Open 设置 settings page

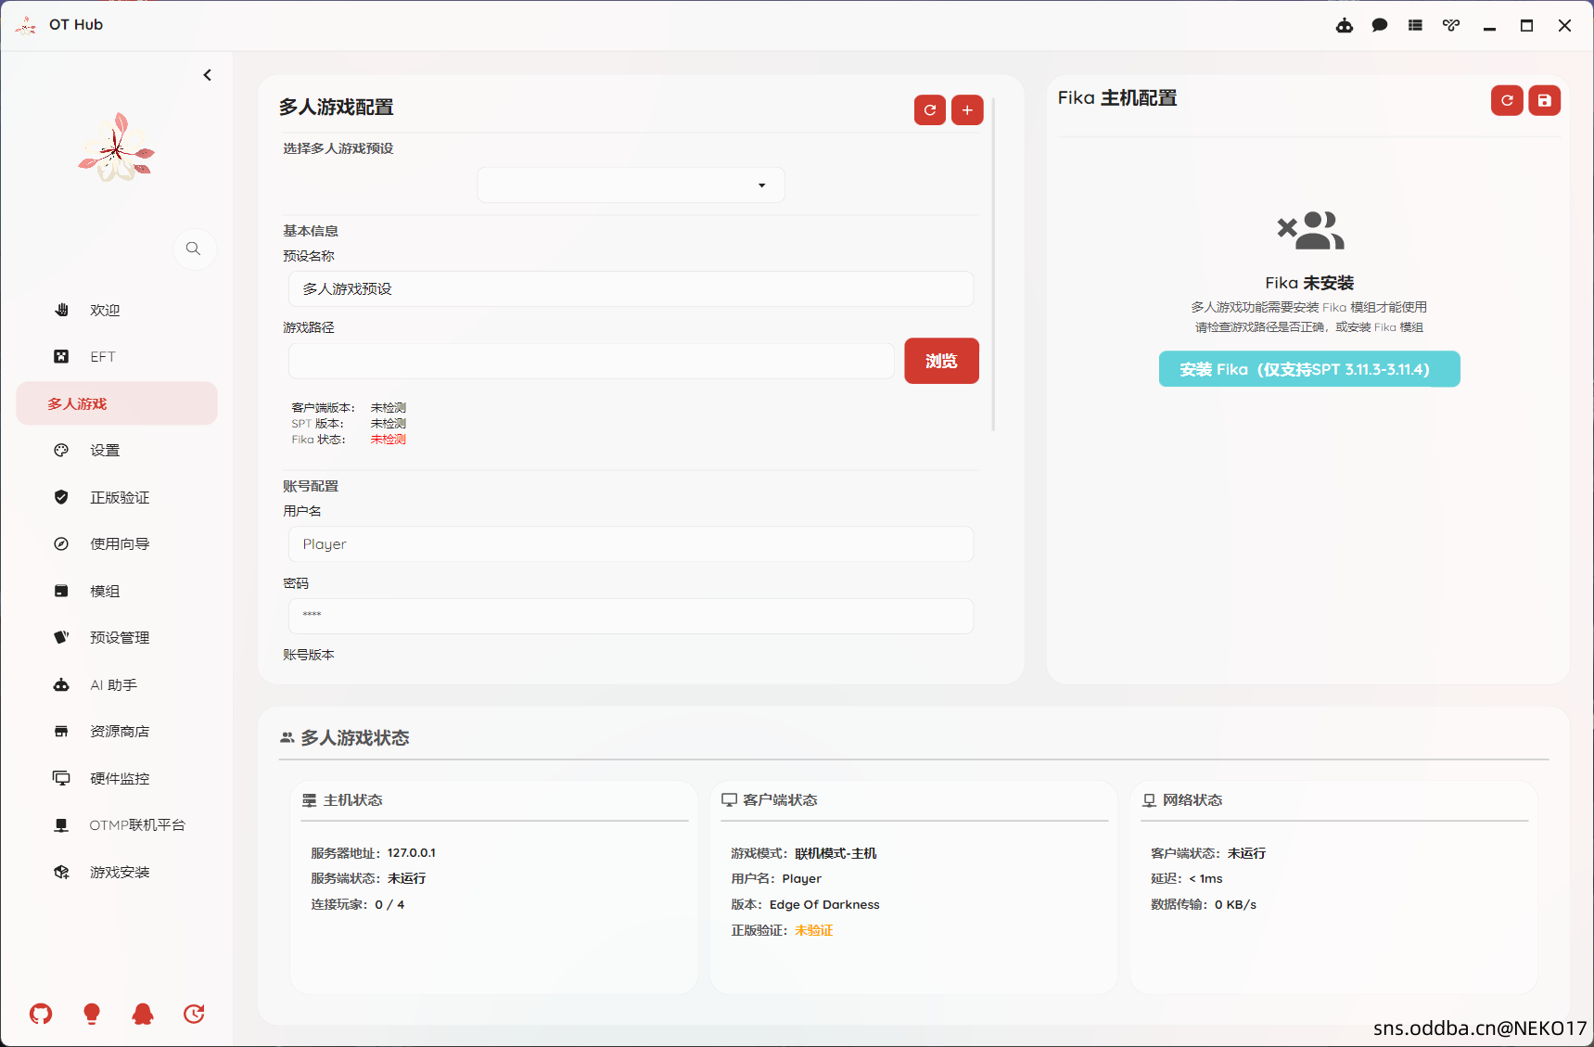coord(117,451)
